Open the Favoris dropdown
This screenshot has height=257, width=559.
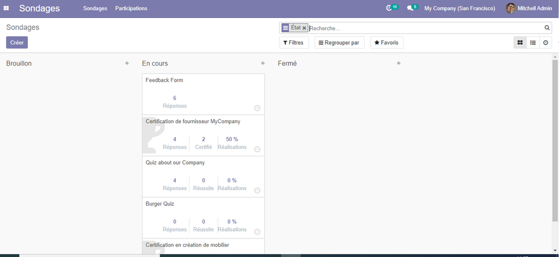(386, 42)
